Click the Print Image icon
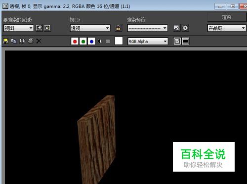 (x=31, y=41)
